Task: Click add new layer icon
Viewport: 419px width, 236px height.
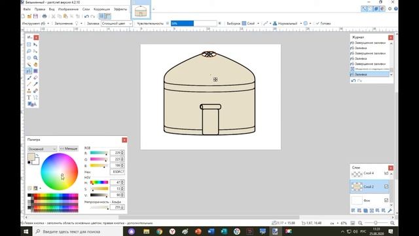Action: (353, 210)
